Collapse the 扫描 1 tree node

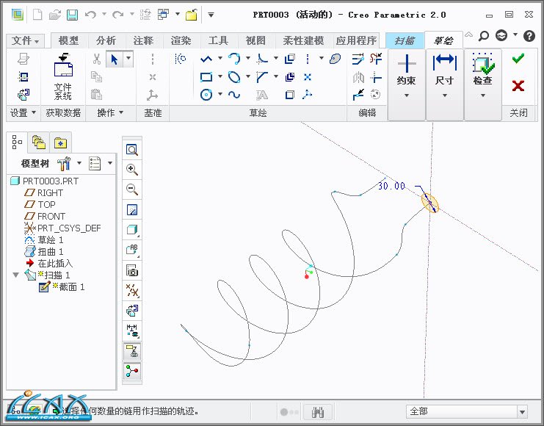(x=16, y=275)
